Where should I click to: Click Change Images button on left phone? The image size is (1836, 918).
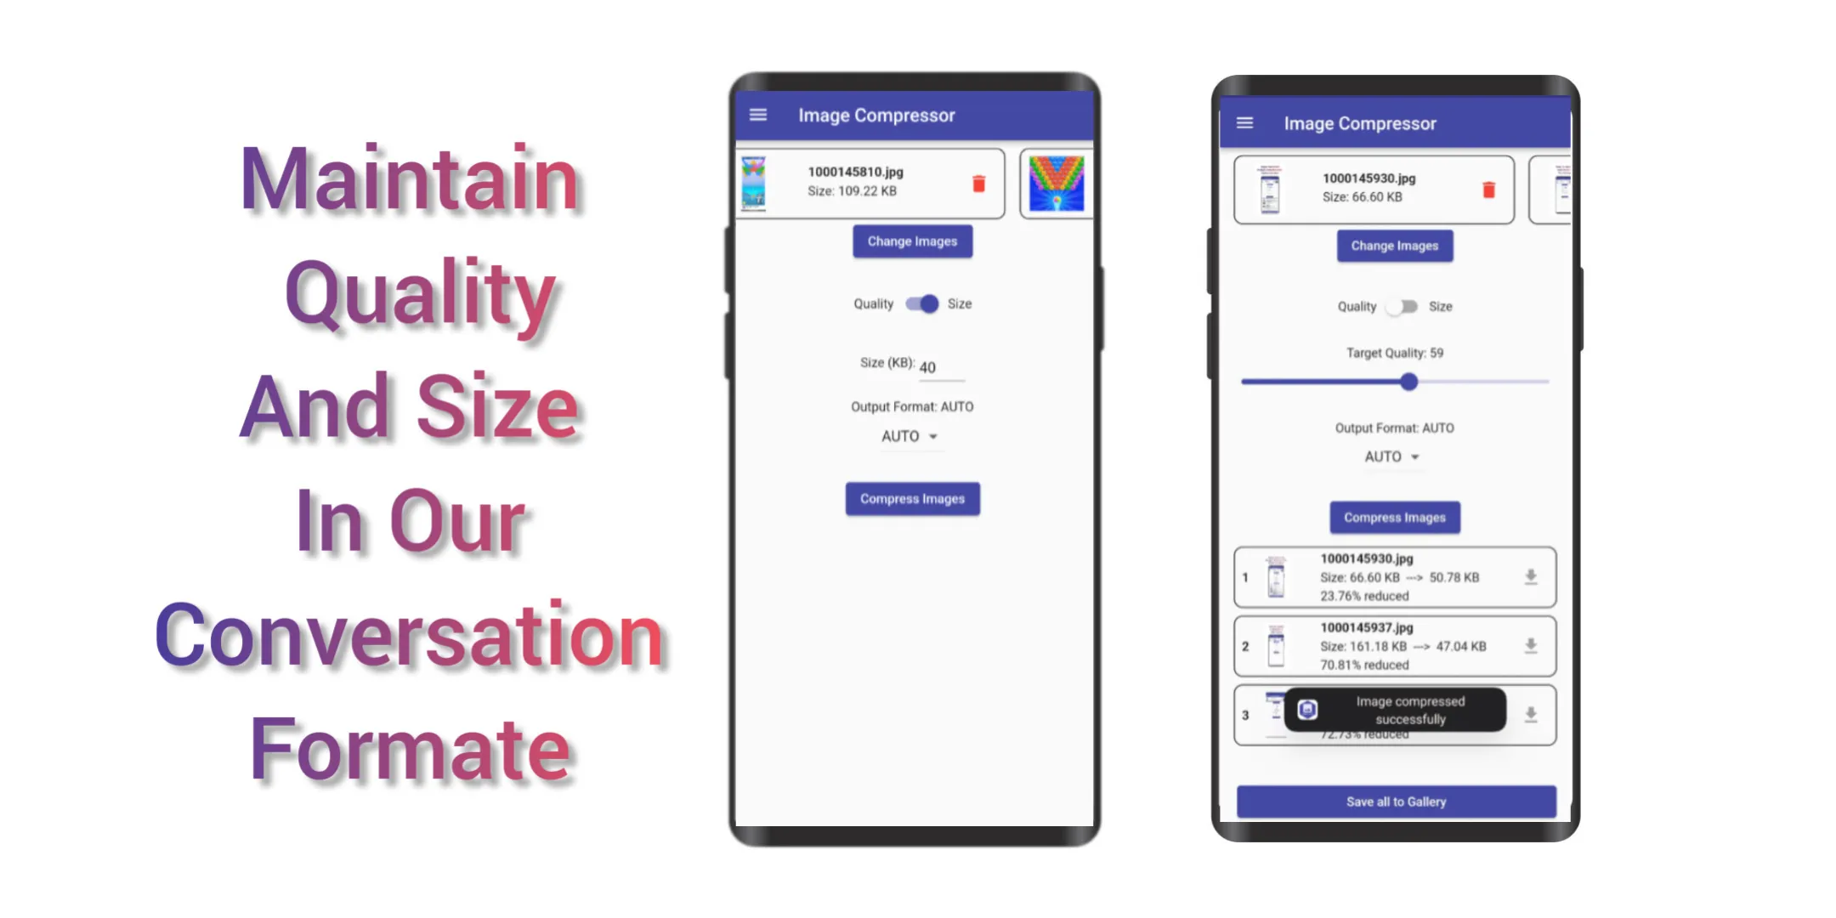[912, 241]
